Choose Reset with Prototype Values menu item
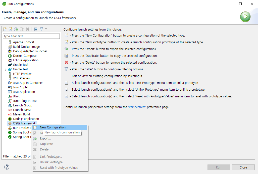The width and height of the screenshot is (258, 174). pyautogui.click(x=60, y=167)
